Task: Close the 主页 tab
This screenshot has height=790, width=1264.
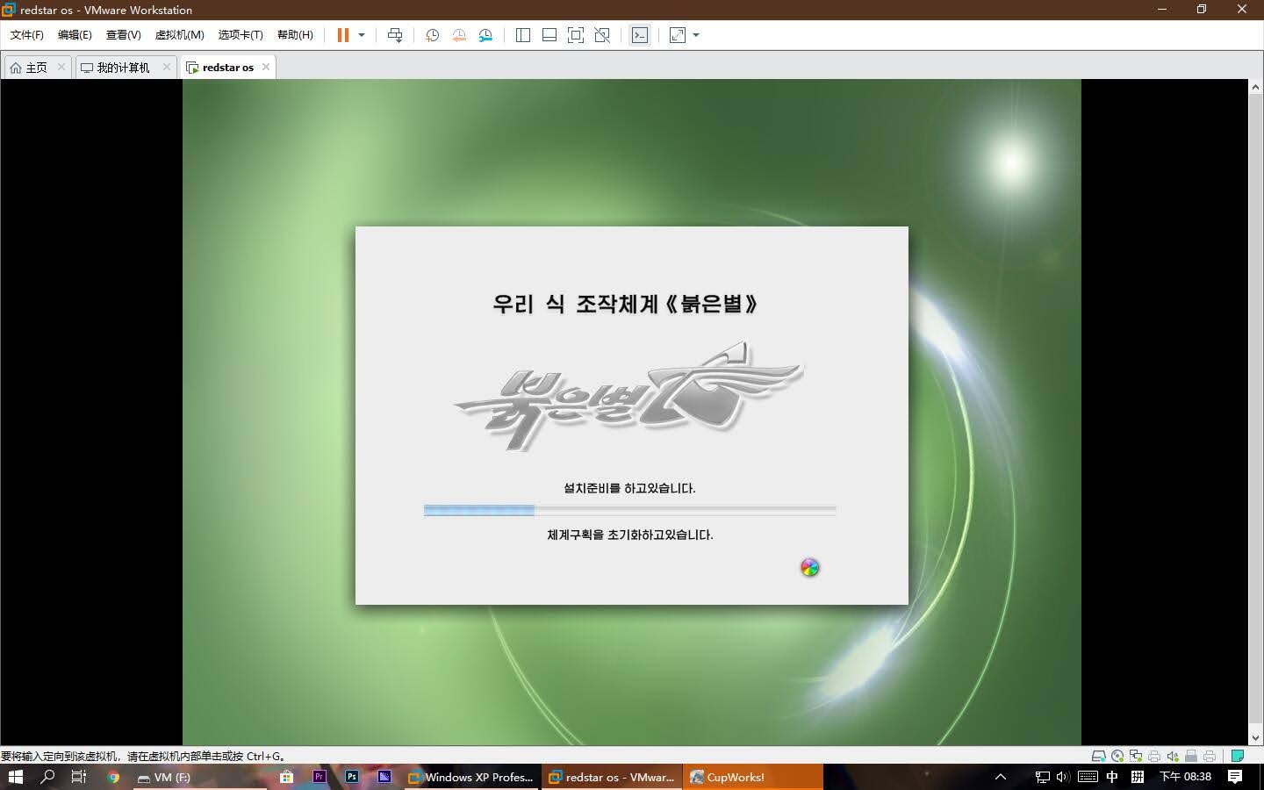Action: point(61,67)
